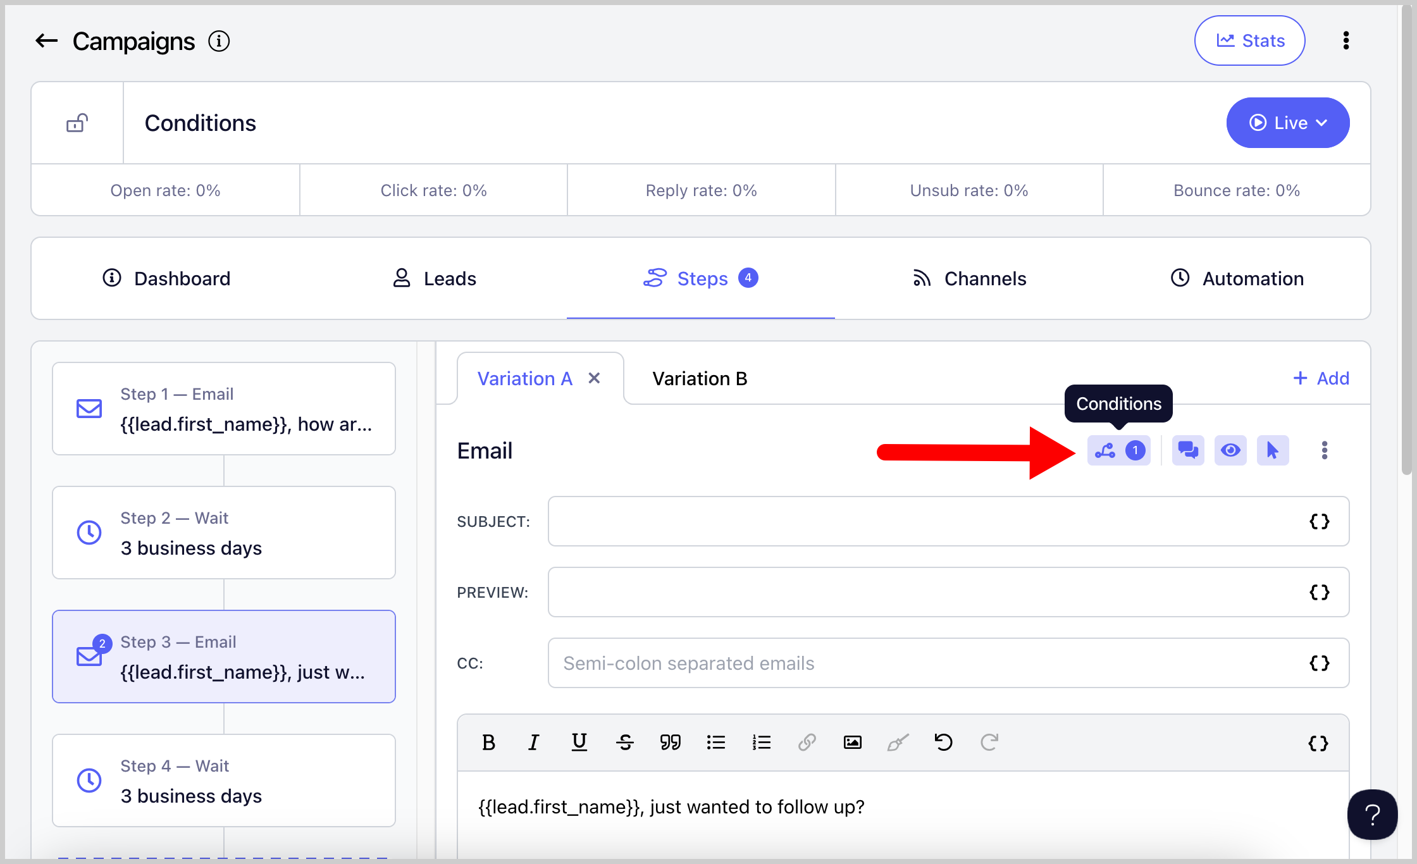Screen dimensions: 1417x864
Task: Apply blockquote formatting in toolbar
Action: point(670,742)
